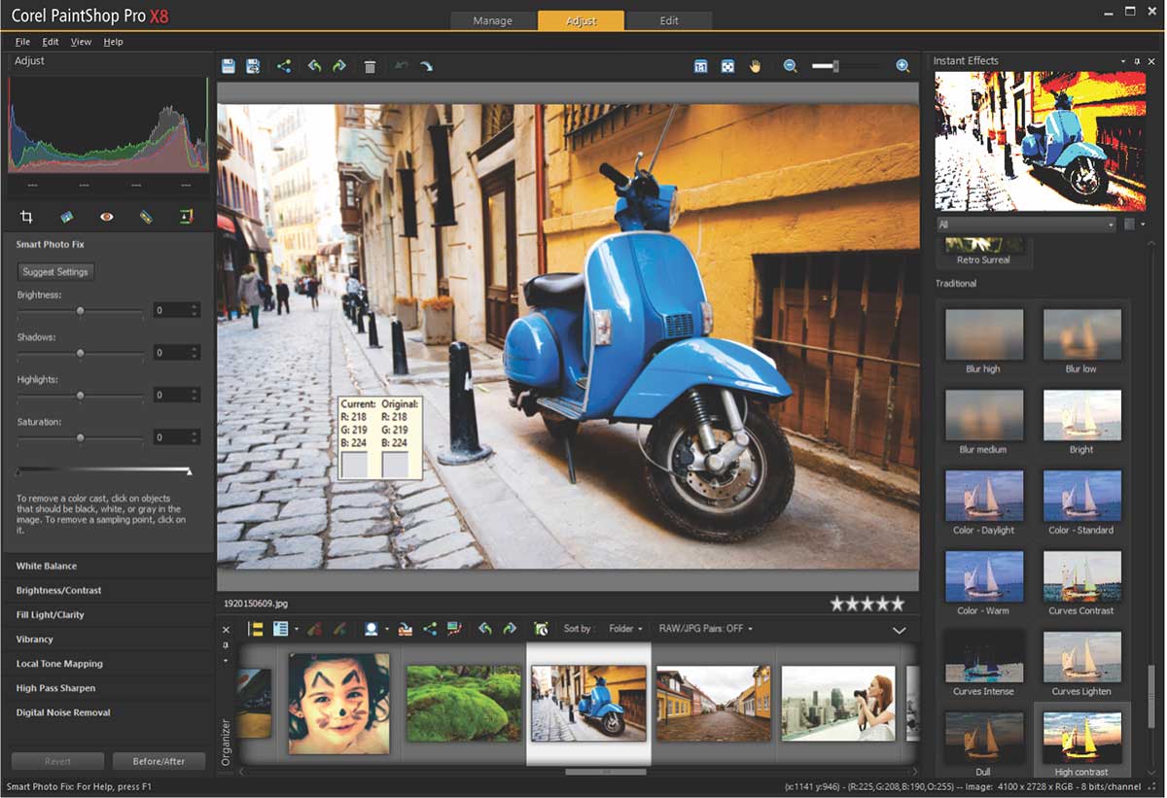Click the Save icon in top toolbar
This screenshot has height=798, width=1167.
click(229, 66)
